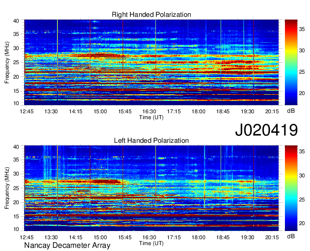Click 13:30 time tick of Left Handed plot
Viewport: 310px width, 251px height.
pos(51,237)
